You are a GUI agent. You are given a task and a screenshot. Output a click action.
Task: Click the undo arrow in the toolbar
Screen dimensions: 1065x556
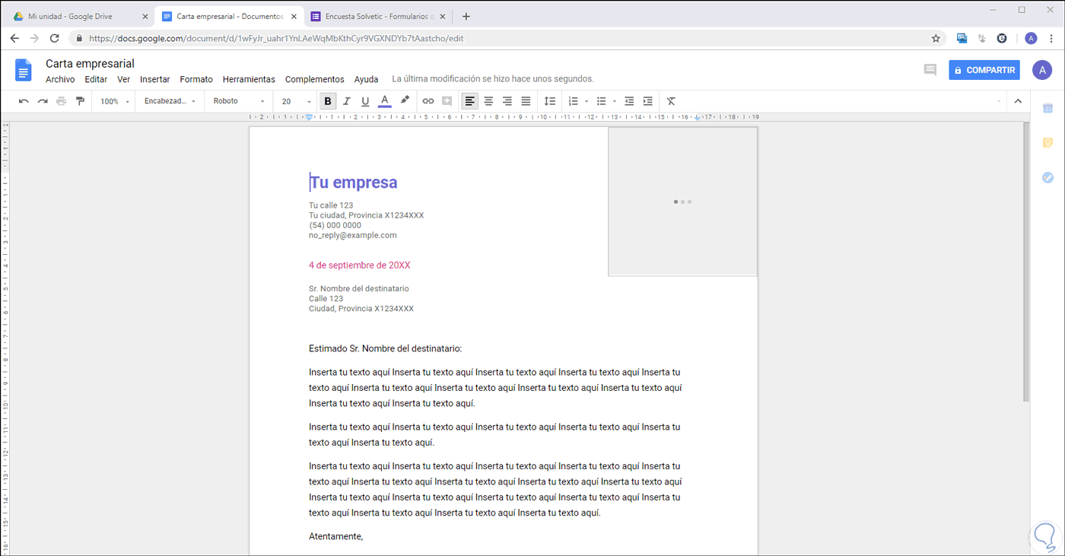(x=24, y=101)
